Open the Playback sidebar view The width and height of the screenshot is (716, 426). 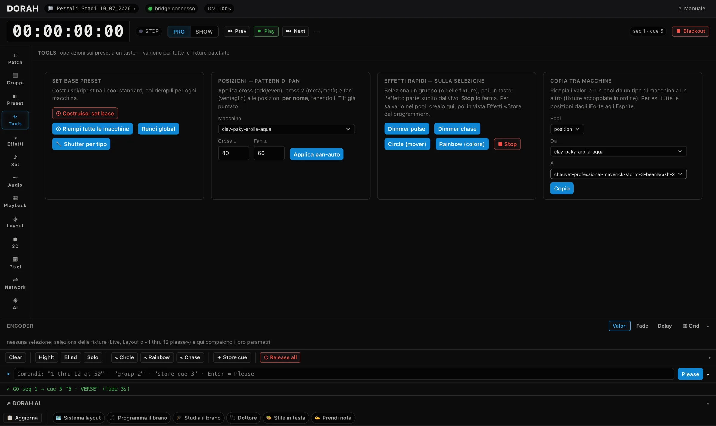tap(15, 202)
